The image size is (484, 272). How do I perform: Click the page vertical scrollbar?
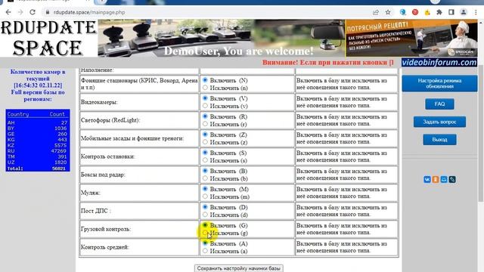tap(481, 133)
